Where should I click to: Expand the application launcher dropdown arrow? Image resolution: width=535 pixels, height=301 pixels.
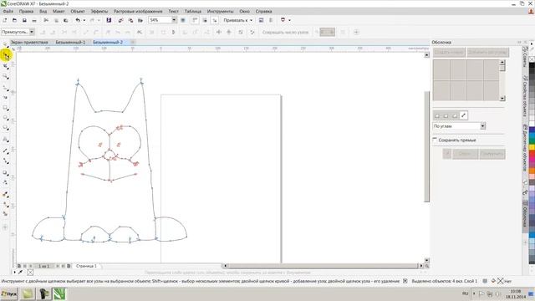click(289, 20)
